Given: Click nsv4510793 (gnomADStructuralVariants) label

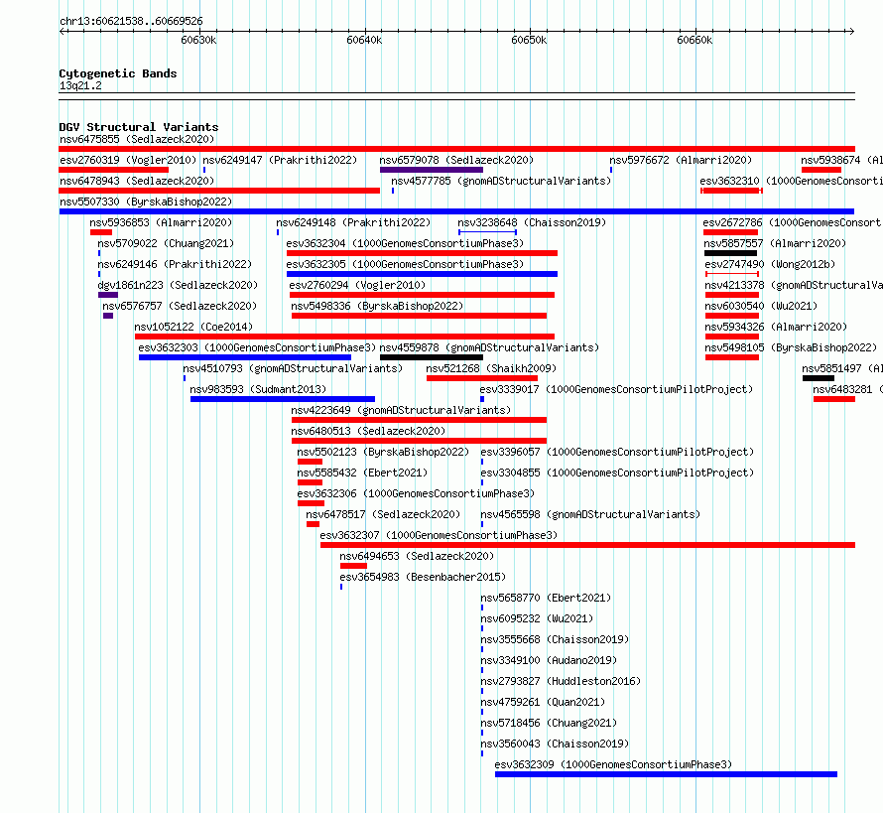Looking at the screenshot, I should [x=293, y=368].
